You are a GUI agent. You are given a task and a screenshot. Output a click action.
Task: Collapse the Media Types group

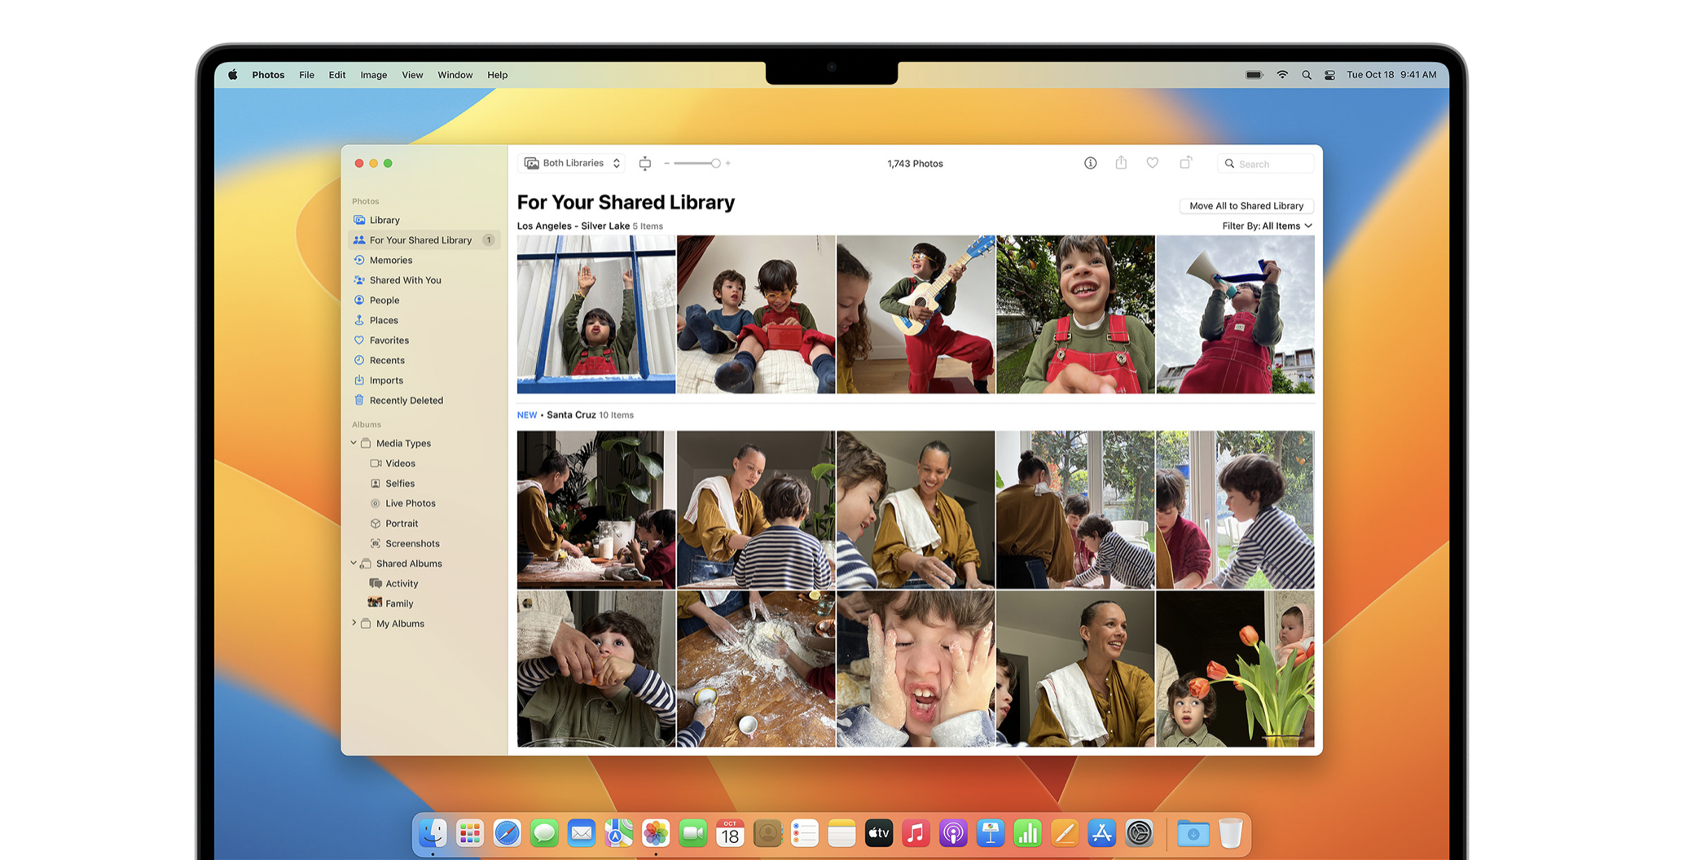(354, 443)
